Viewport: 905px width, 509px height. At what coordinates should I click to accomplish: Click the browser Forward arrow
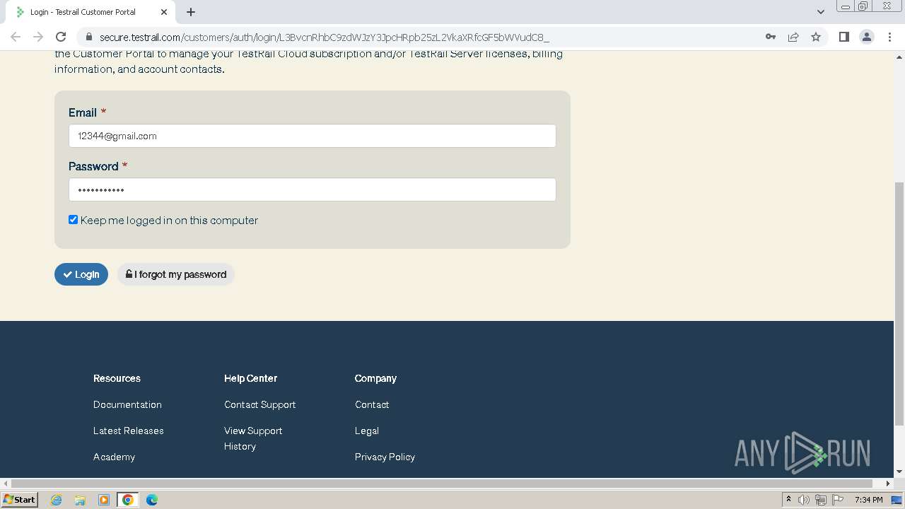(38, 37)
